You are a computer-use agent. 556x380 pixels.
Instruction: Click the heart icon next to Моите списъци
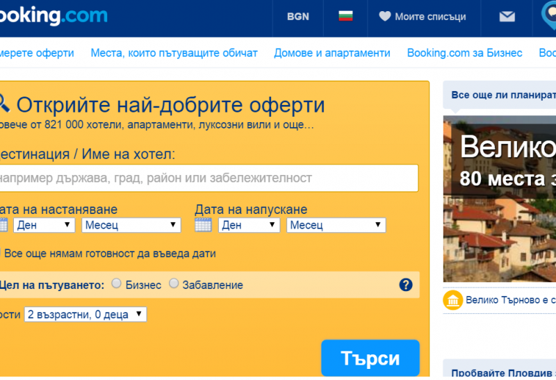pos(385,16)
